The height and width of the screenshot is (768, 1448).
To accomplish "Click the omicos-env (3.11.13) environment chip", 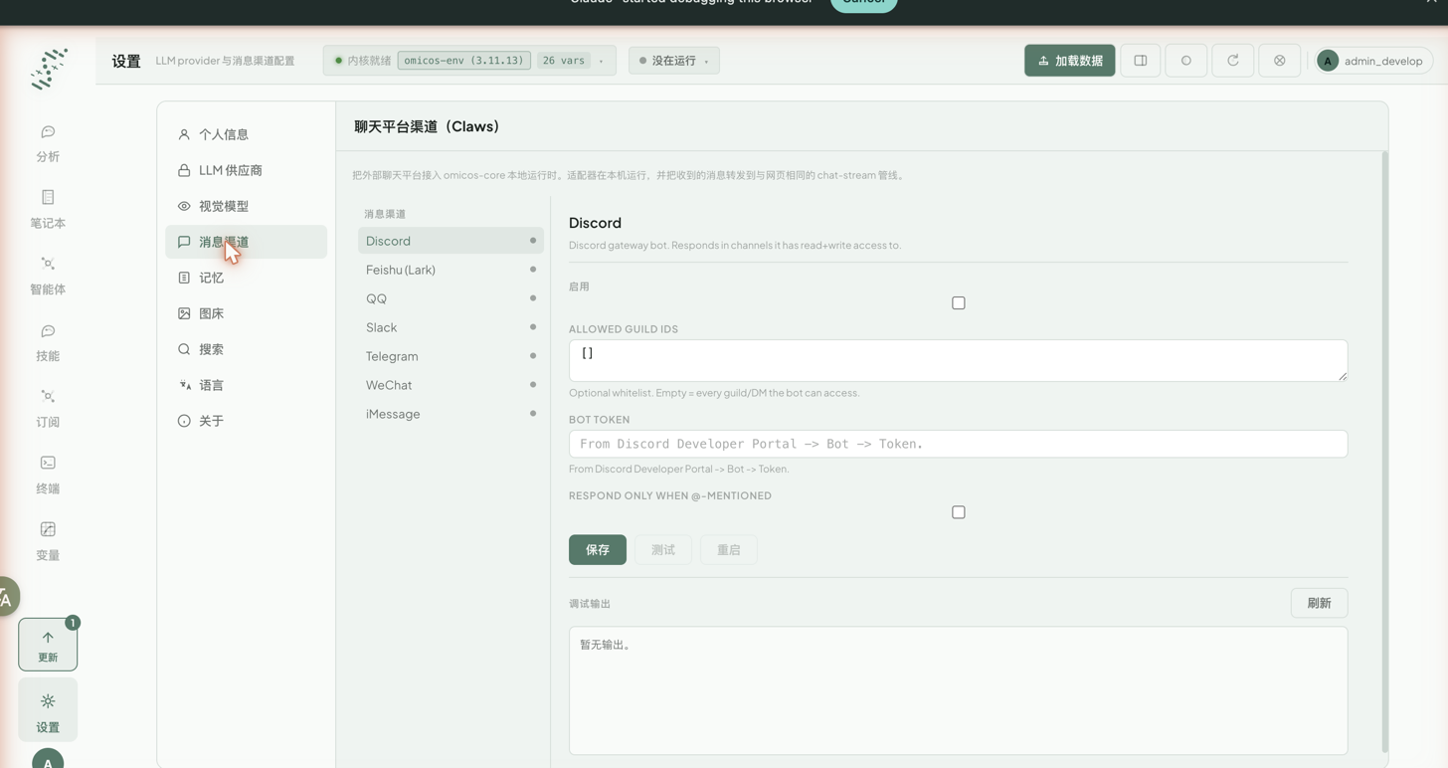I will [463, 61].
